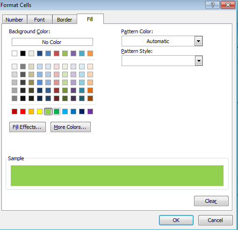Pick the black swatch in the top color row

coord(23,53)
